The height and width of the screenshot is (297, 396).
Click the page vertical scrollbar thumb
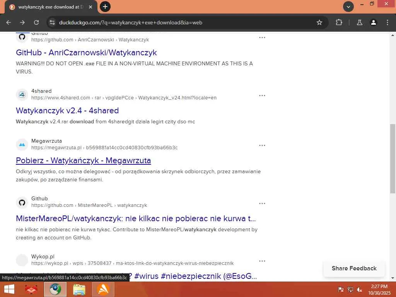(x=393, y=159)
